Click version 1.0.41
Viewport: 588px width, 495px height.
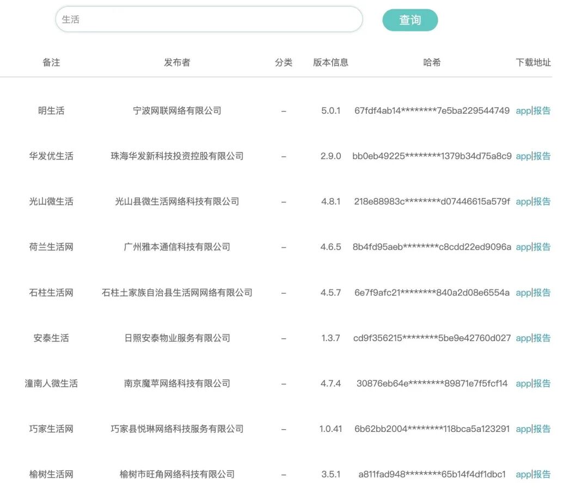point(331,429)
